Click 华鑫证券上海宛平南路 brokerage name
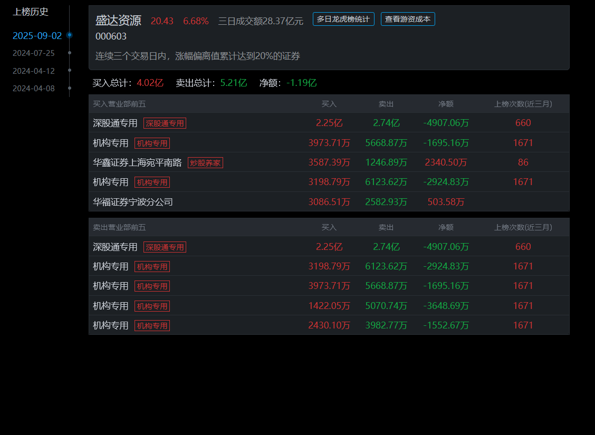This screenshot has height=435, width=595. (137, 163)
